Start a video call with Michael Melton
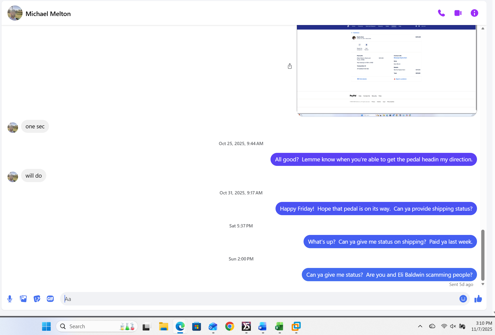 pyautogui.click(x=458, y=13)
